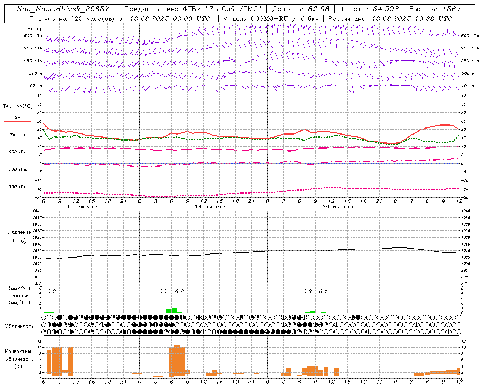Click the Осадки precipitation label
Viewport: 481px width, 385px height.
[20, 296]
